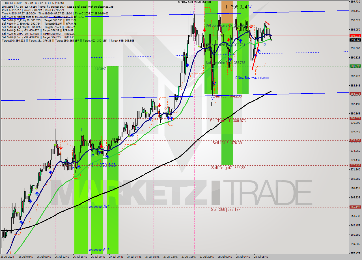Click the 398.155 price axis value

[x=355, y=11]
